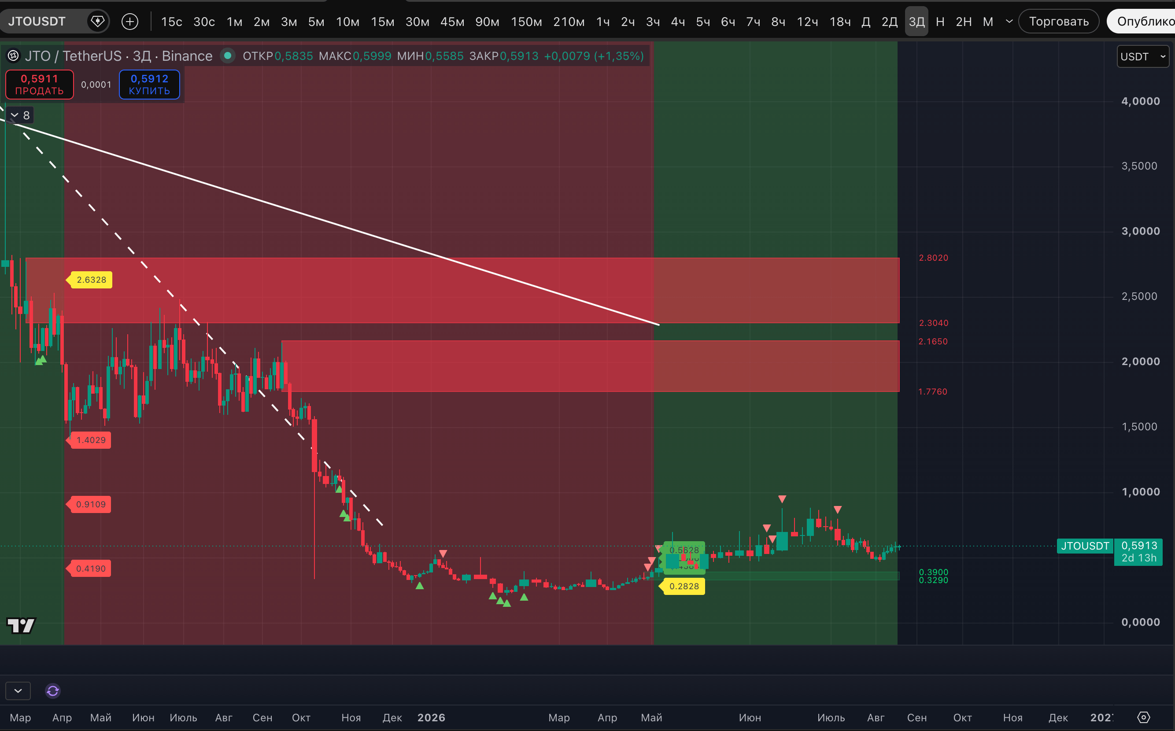Viewport: 1175px width, 731px height.
Task: Select the 30м interval
Action: point(418,22)
